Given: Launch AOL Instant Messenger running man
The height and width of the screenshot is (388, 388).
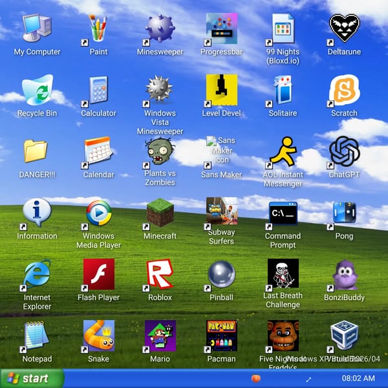Looking at the screenshot, I should (x=283, y=151).
